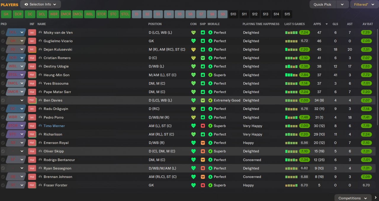Viewport: 379px width, 201px height.
Task: Click Oliver Skipp's morale icon
Action: pos(211,151)
